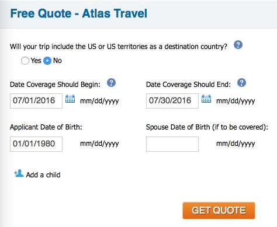
Task: Click the 'Free Quote - Atlas Travel' heading
Action: point(79,13)
